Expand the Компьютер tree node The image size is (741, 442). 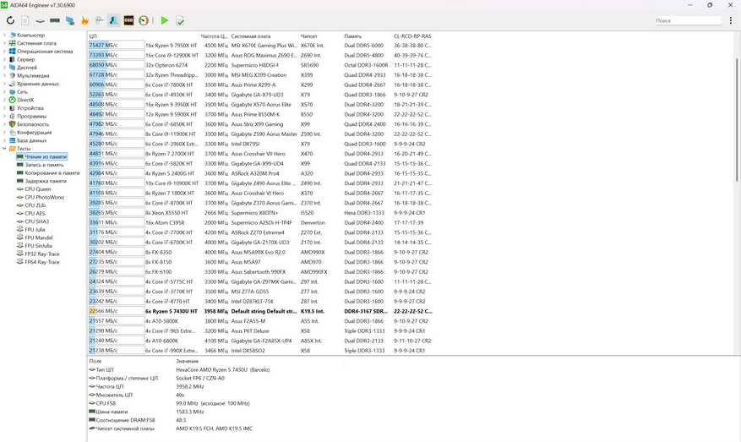(x=4, y=35)
